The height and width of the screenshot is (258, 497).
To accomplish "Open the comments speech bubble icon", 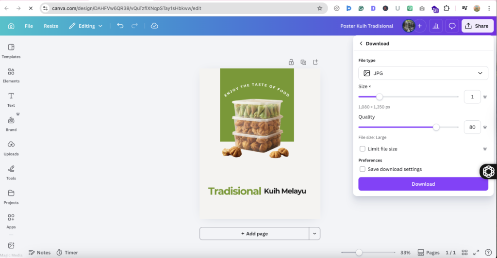I will (x=452, y=26).
